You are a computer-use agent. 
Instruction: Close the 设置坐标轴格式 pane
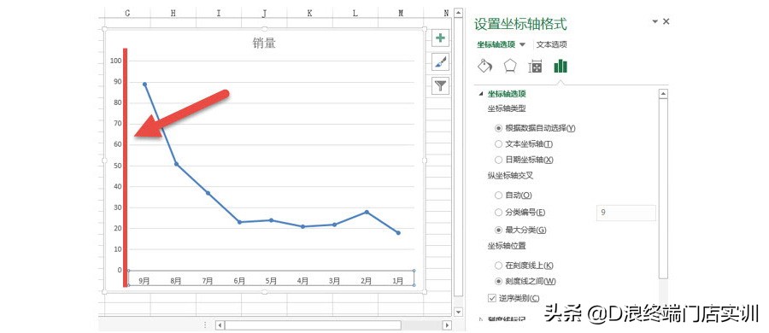[666, 21]
